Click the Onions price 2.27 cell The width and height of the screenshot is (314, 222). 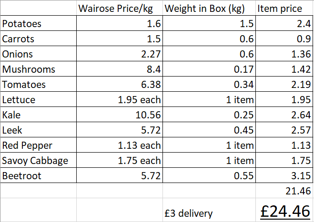coord(120,54)
